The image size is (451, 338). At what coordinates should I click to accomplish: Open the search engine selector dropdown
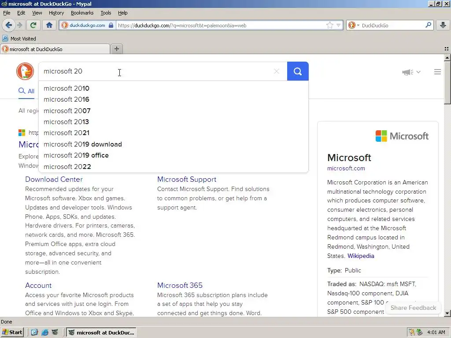[x=354, y=25]
